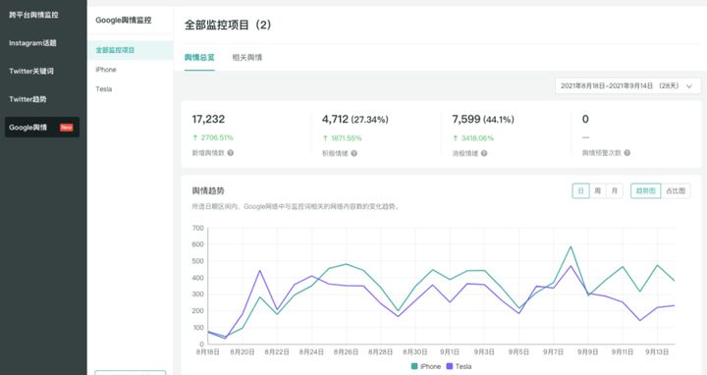The width and height of the screenshot is (707, 375).
Task: Open the 跨平台舆情监控 sidebar item
Action: 33,15
